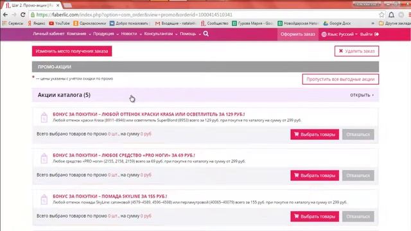Go back with browser back arrow
The height and width of the screenshot is (231, 411).
pyautogui.click(x=5, y=15)
